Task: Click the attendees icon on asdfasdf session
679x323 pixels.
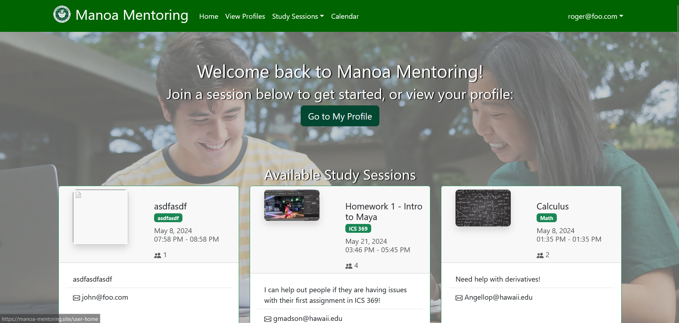Action: [x=158, y=255]
